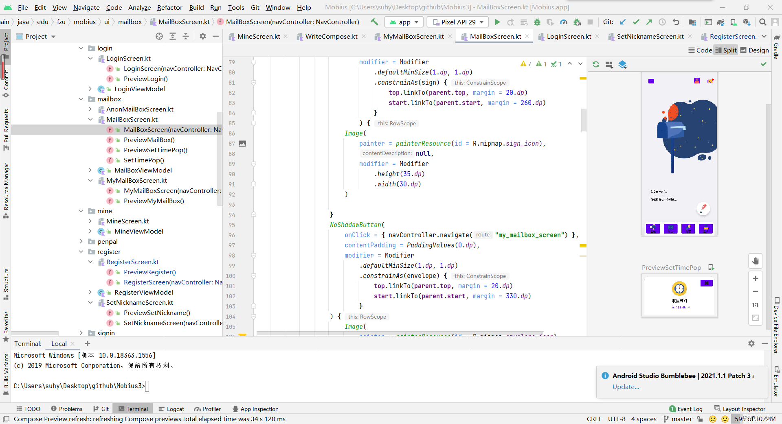Open the Project view dropdown
The width and height of the screenshot is (782, 424).
pyautogui.click(x=36, y=36)
